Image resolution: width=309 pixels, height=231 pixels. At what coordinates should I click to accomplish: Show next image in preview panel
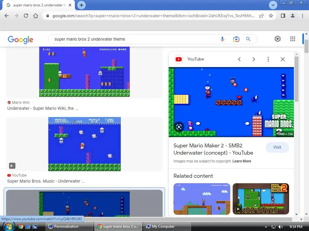point(254,59)
